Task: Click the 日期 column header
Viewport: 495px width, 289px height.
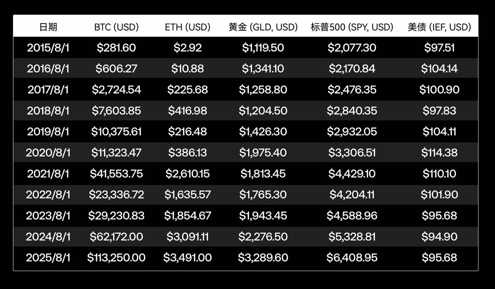Action: [x=48, y=27]
